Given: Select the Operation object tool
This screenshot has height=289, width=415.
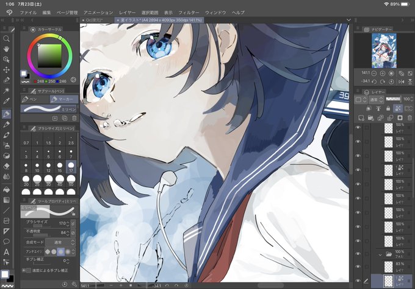Looking at the screenshot, I should point(6,60).
